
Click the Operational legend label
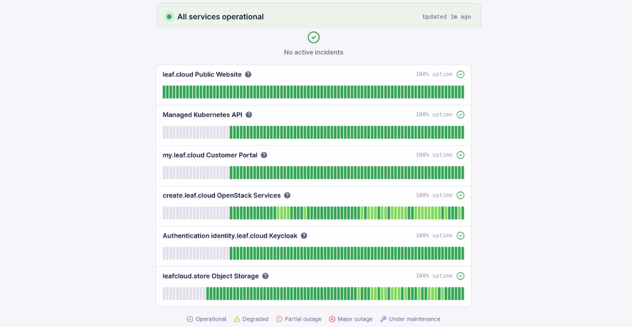[211, 319]
